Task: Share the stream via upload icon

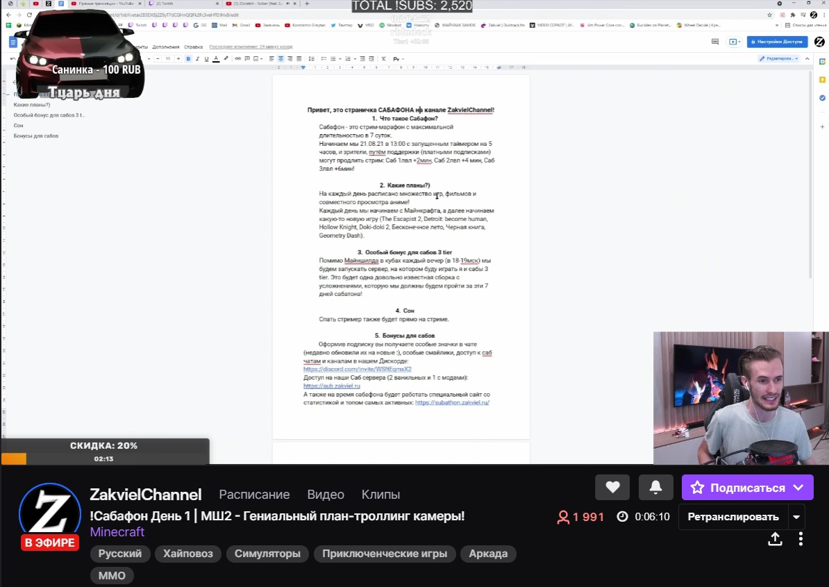Action: point(775,539)
